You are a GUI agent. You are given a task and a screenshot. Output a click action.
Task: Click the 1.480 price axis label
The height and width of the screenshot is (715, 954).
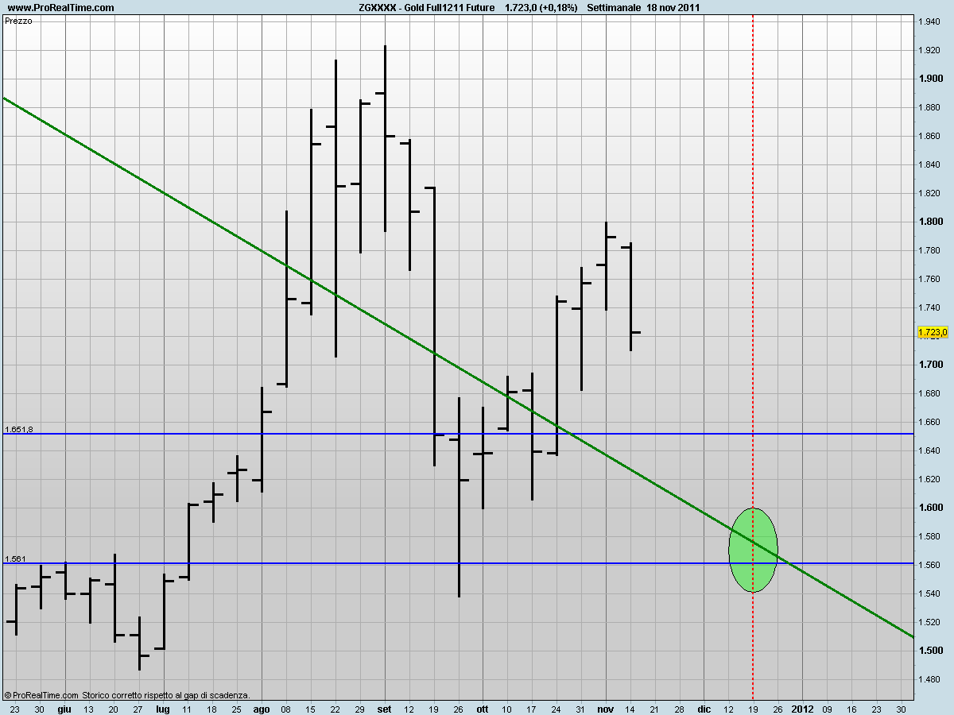coord(930,679)
